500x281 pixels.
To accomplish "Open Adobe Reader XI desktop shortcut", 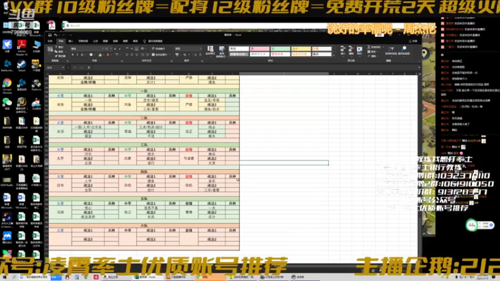I will coord(22,48).
